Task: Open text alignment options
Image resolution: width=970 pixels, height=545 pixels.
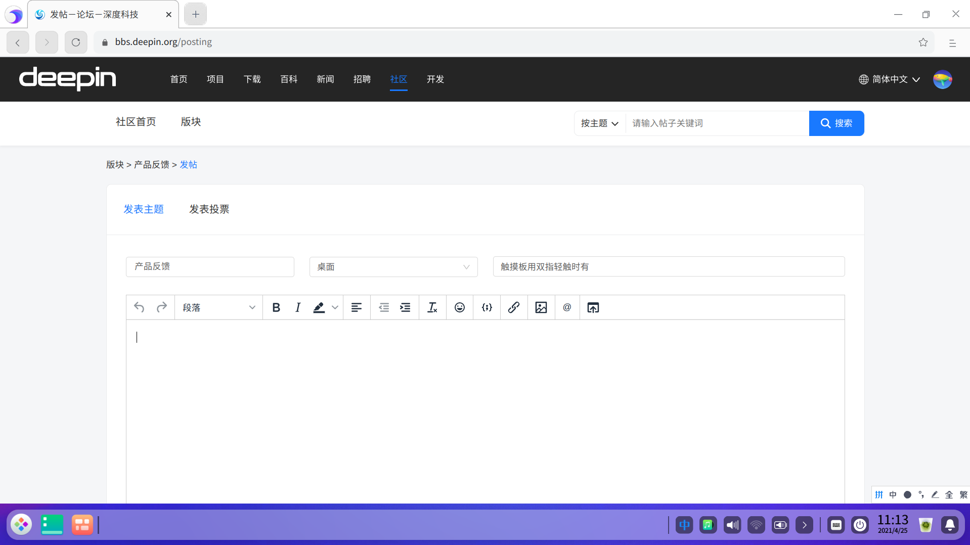Action: pos(357,307)
